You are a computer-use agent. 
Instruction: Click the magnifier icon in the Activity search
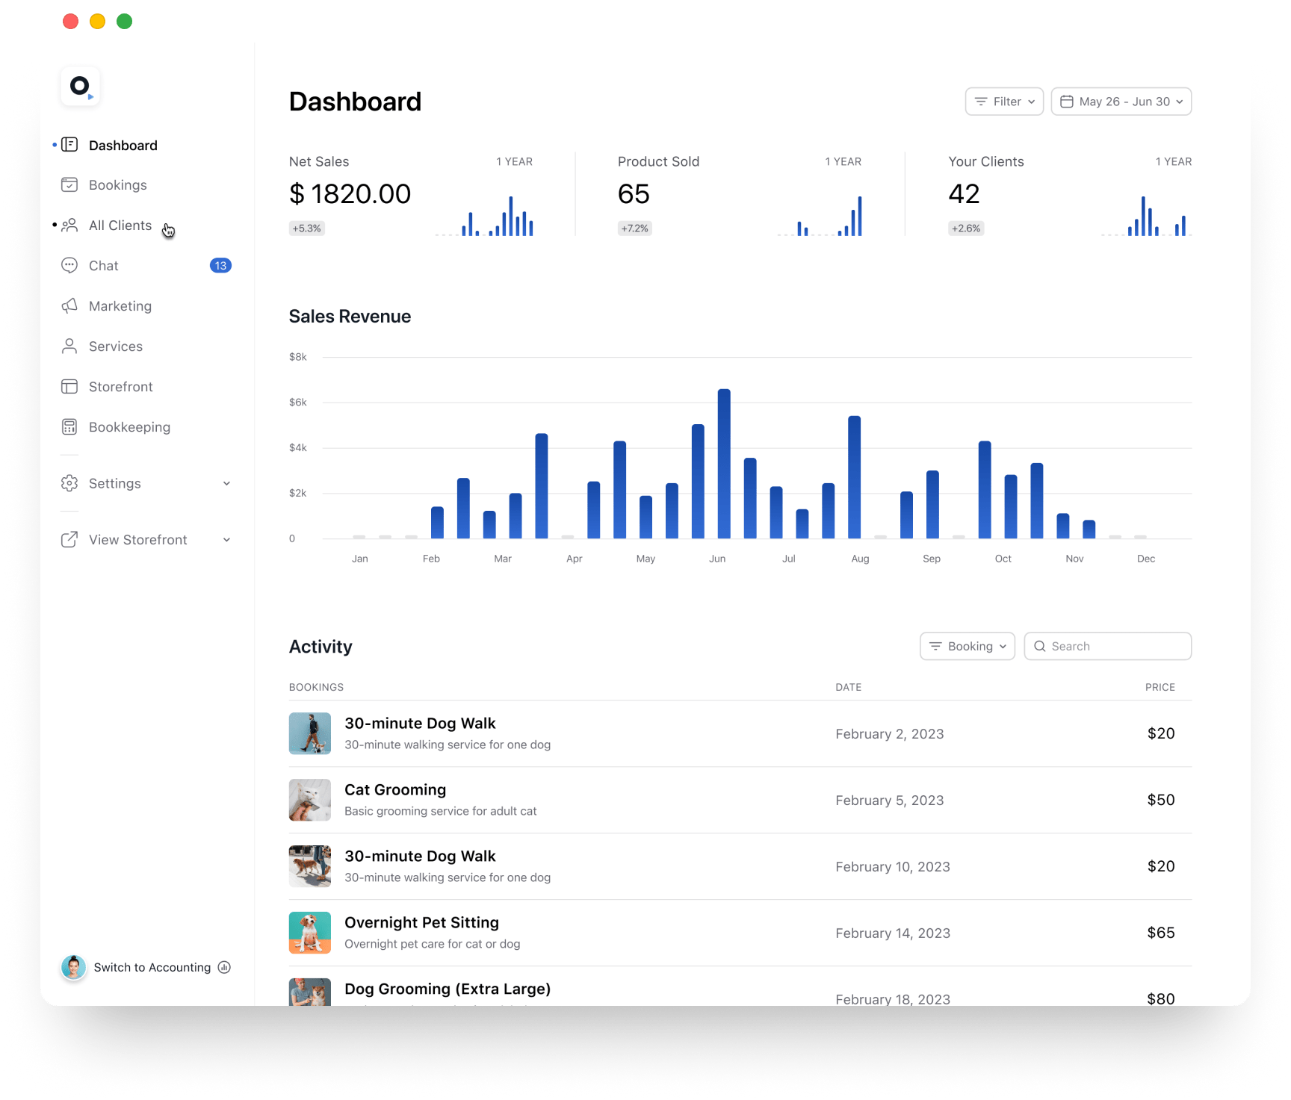pos(1039,647)
